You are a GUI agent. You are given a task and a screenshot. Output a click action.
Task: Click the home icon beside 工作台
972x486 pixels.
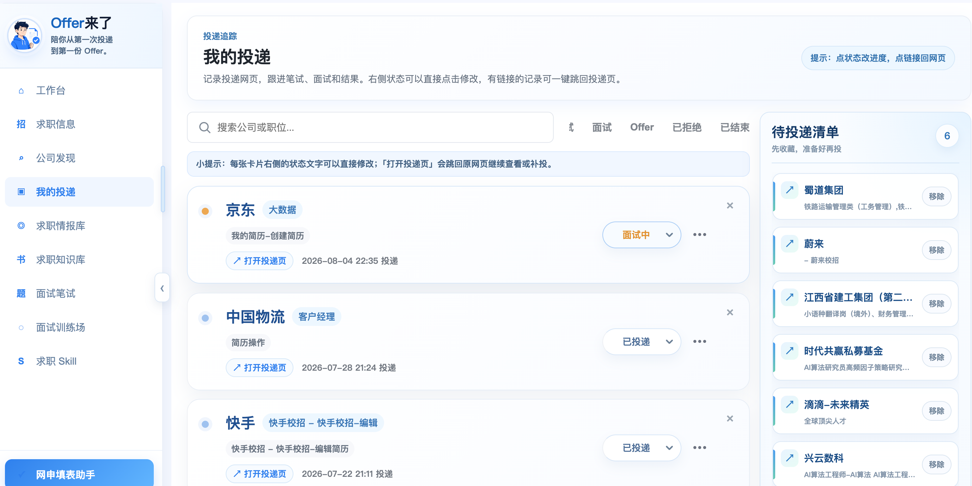(x=21, y=91)
